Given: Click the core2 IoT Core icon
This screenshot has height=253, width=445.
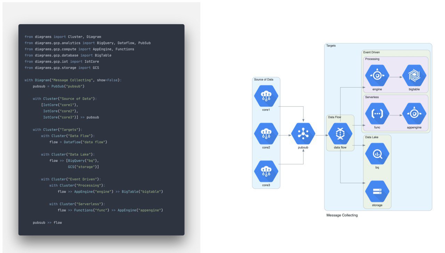Looking at the screenshot, I should click(266, 134).
